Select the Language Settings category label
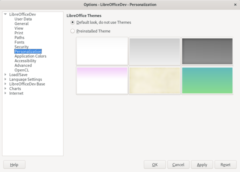Viewport: 240px width, 172px height. click(x=25, y=79)
